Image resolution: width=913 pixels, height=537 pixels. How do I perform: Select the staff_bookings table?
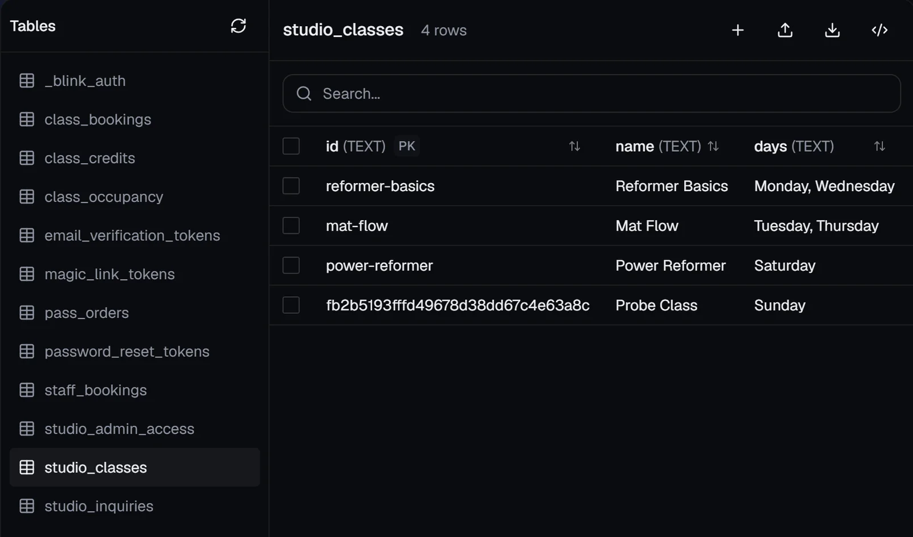(135, 390)
